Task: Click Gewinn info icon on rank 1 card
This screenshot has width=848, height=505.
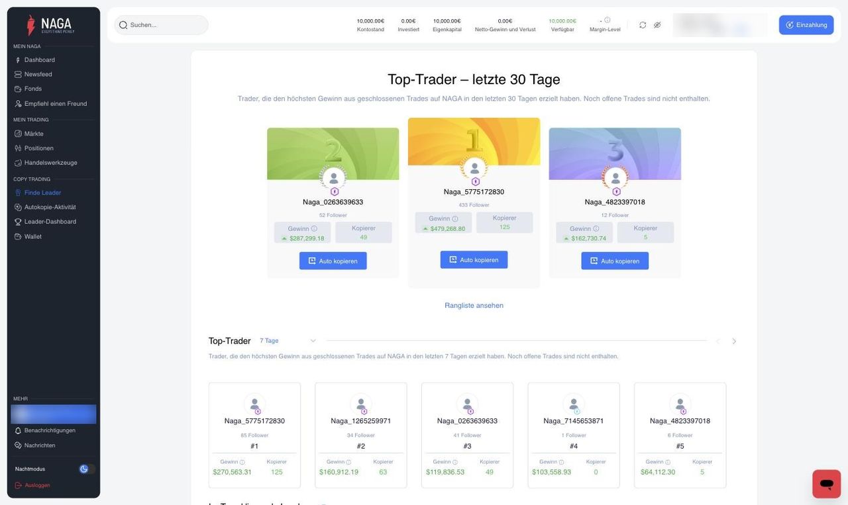Action: coord(455,219)
